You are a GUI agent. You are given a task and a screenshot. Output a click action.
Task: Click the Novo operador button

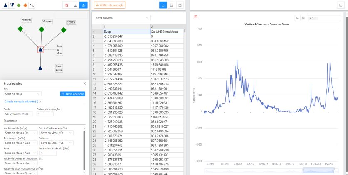click(73, 94)
